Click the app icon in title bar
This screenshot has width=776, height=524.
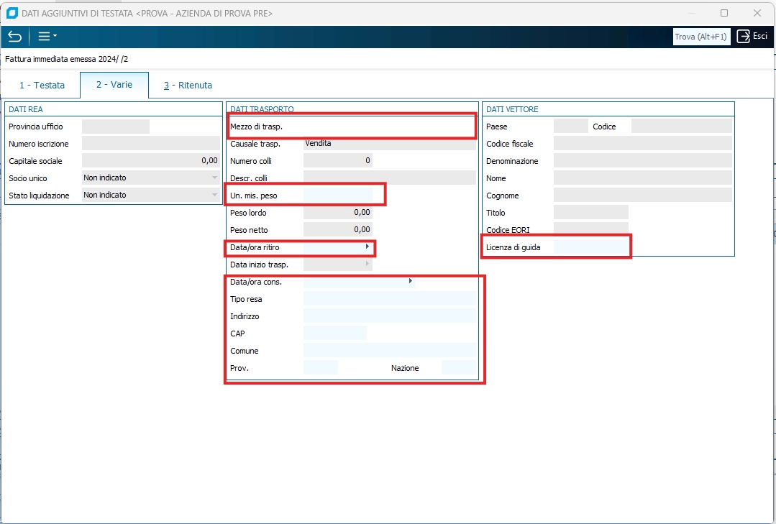click(12, 13)
